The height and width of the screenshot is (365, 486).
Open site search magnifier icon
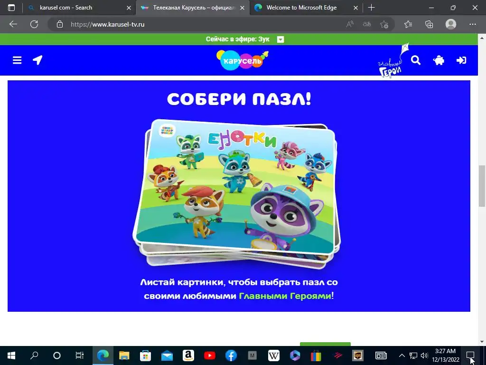[416, 60]
